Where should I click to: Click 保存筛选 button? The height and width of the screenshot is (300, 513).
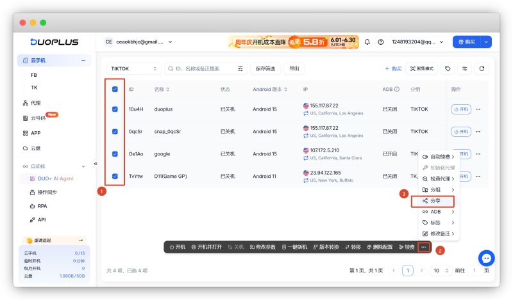coord(265,68)
